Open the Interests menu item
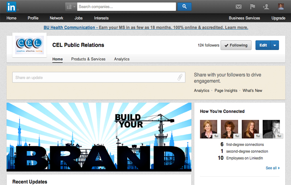The image size is (291, 185). [101, 18]
